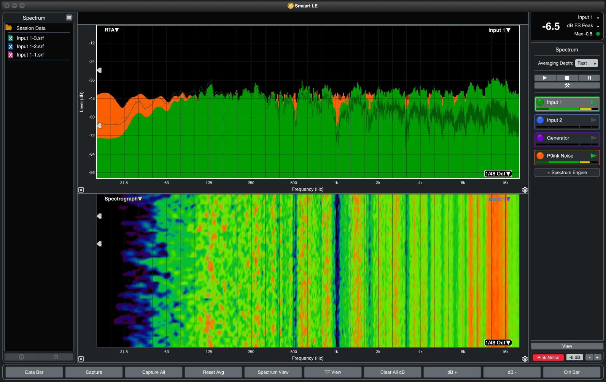Click the -6 dB generator level field
606x382 pixels.
(575, 357)
